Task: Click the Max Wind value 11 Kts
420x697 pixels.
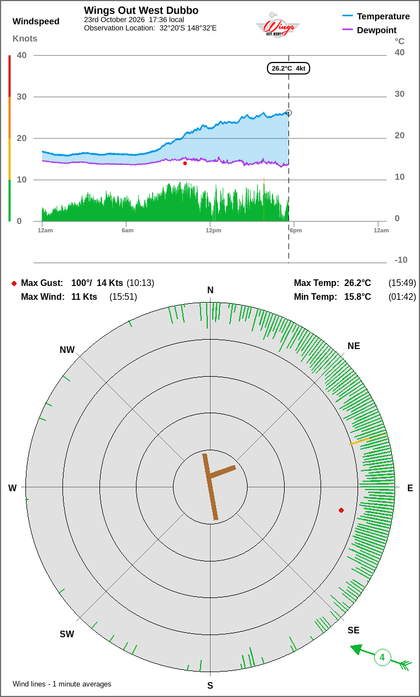Action: [84, 297]
